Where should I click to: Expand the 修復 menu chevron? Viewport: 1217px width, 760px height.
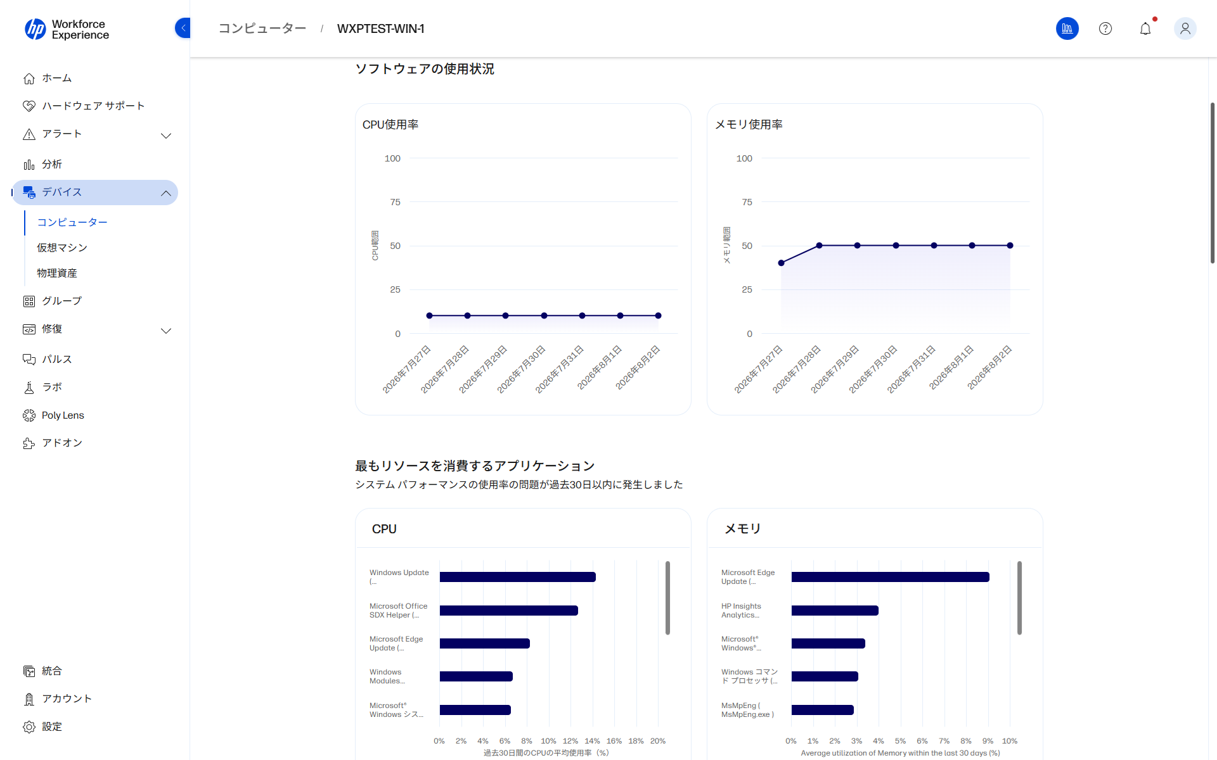click(166, 331)
